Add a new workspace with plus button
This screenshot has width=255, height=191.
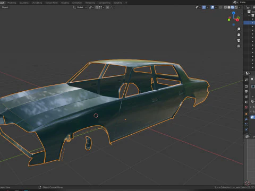tap(126, 3)
